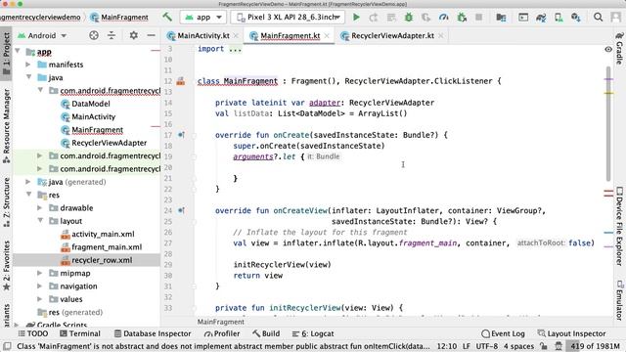
Task: Click the green Debug app bug icon
Action: point(409,18)
